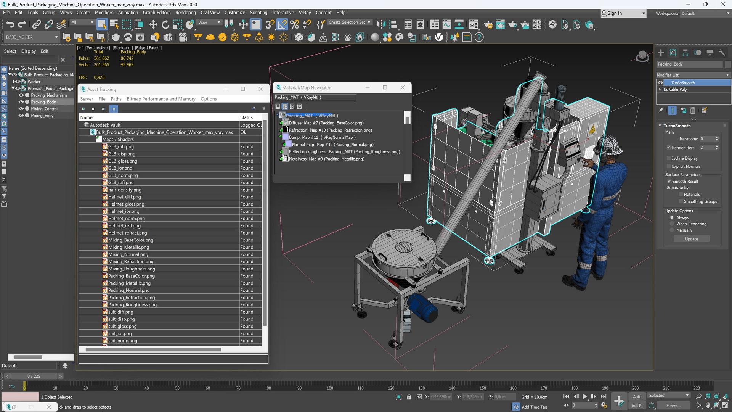The image size is (732, 412).
Task: Select the Link tool icon
Action: pos(36,25)
